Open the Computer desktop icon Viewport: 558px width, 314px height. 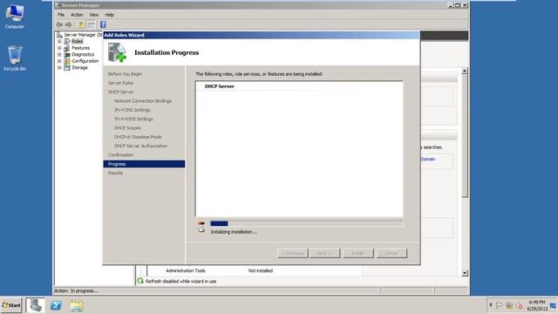pyautogui.click(x=15, y=17)
